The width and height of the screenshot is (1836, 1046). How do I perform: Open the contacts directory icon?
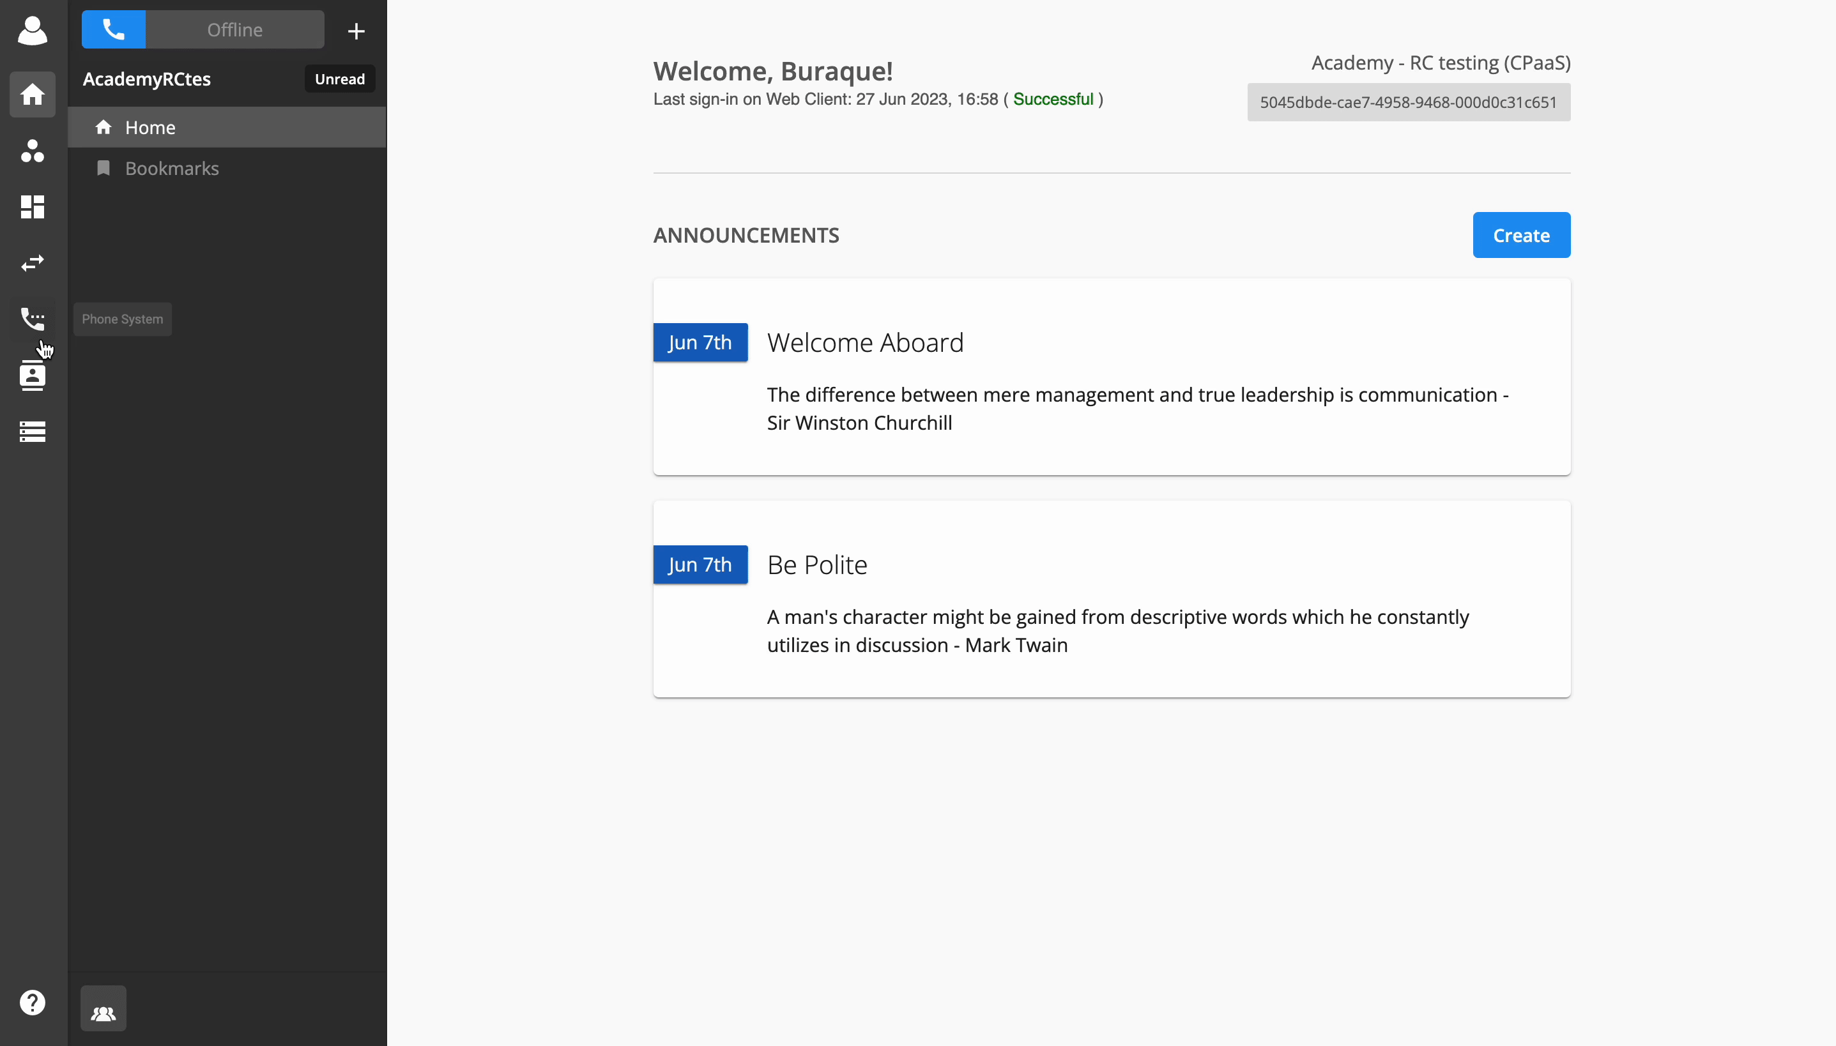[33, 375]
